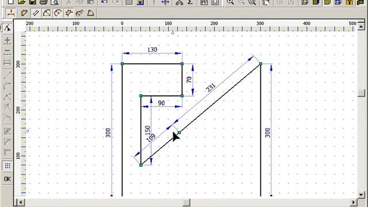368x207 pixels.
Task: Click the bottom node where the diagonal starts
Action: click(141, 165)
